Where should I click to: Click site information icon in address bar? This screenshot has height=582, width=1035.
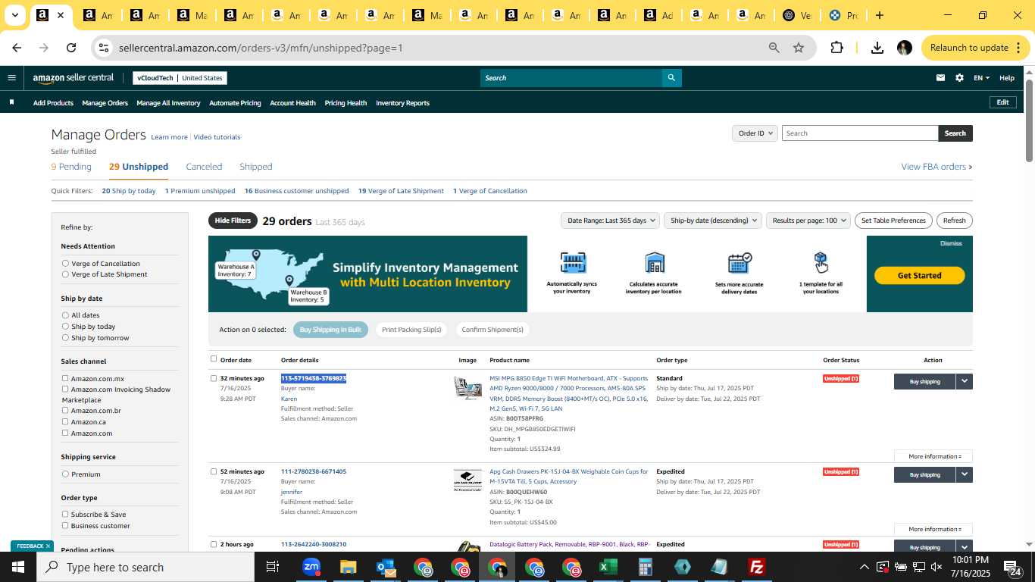point(104,48)
